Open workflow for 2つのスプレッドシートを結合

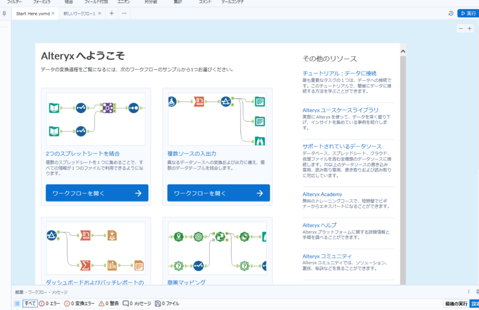point(97,193)
